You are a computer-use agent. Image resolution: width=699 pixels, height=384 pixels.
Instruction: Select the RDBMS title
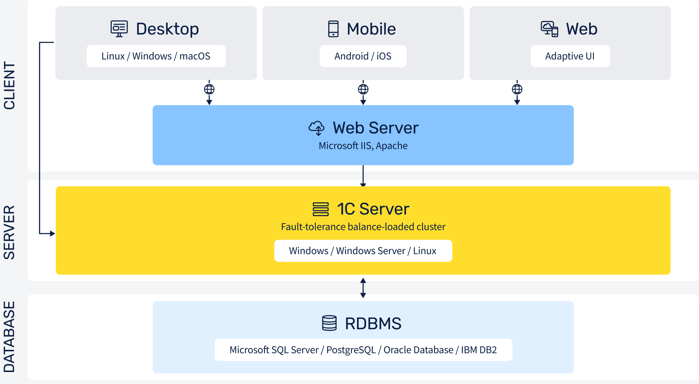(373, 323)
